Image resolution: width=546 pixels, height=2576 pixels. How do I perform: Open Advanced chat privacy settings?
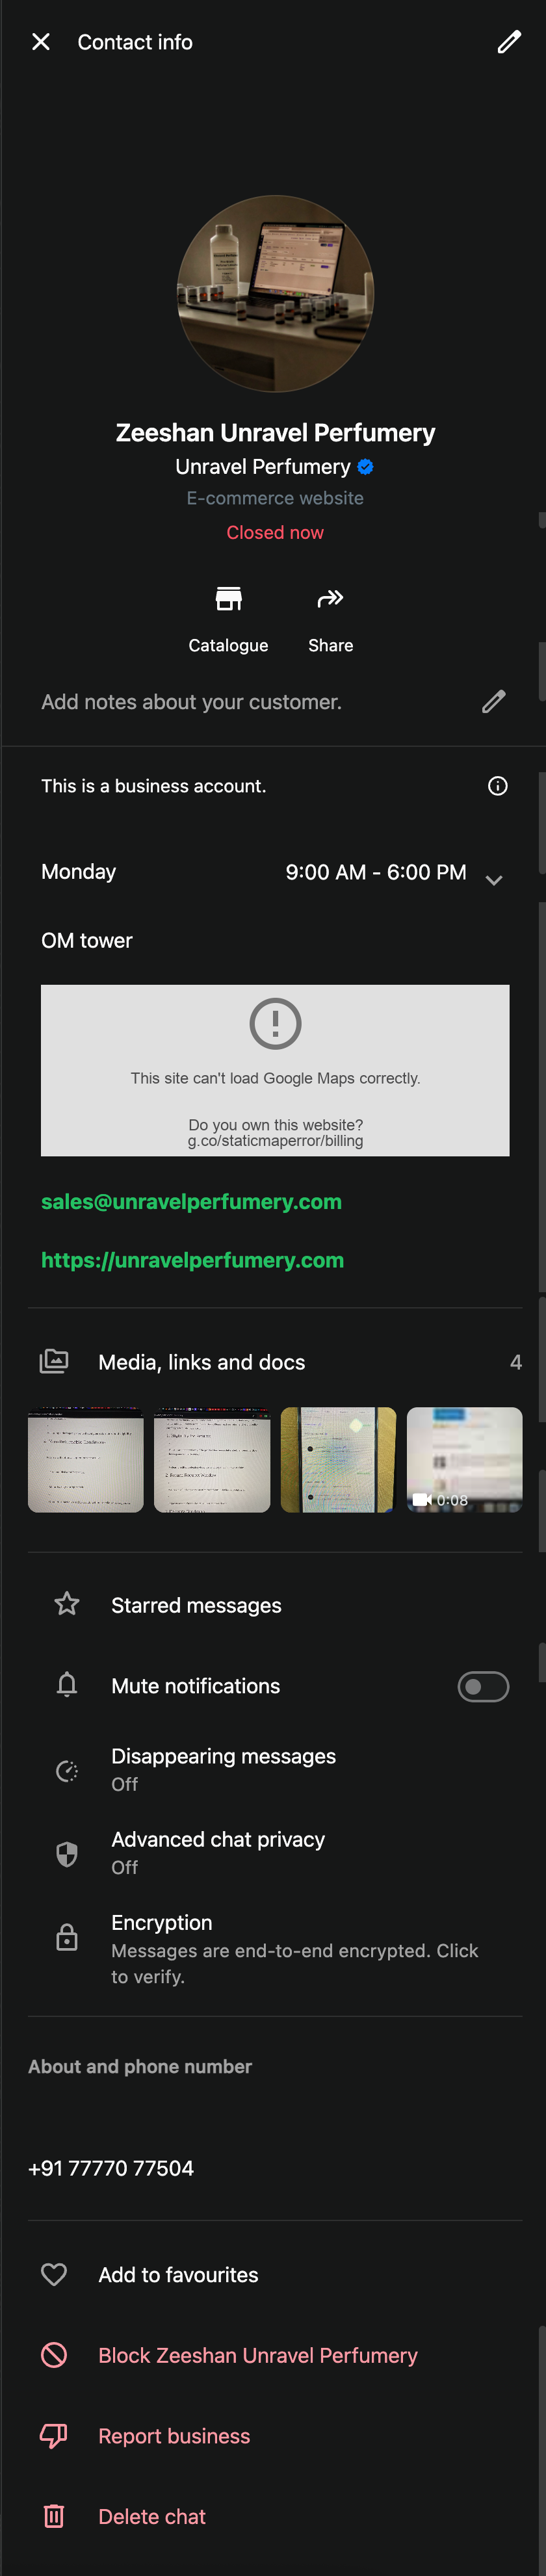tap(218, 1852)
